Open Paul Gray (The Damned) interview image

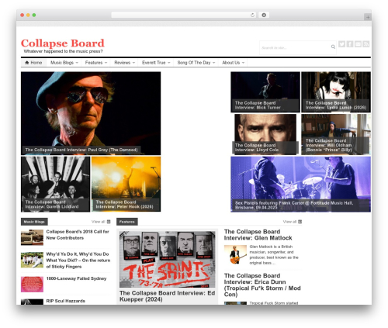[91, 113]
